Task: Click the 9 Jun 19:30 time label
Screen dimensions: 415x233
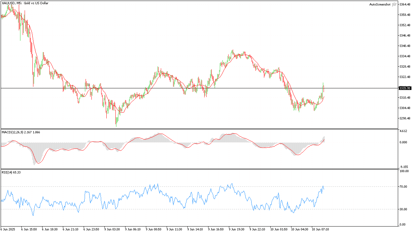Action: (x=236, y=229)
